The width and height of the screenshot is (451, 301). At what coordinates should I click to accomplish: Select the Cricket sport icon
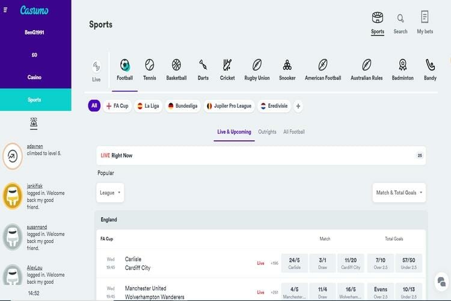pyautogui.click(x=227, y=65)
